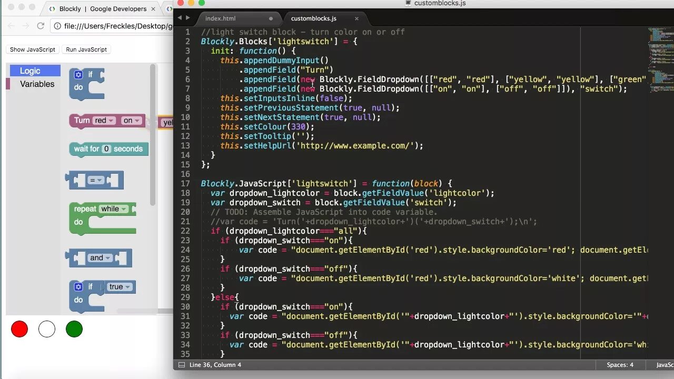
Task: Click the 'Turn' label on the pink lightswitch block
Action: click(82, 121)
